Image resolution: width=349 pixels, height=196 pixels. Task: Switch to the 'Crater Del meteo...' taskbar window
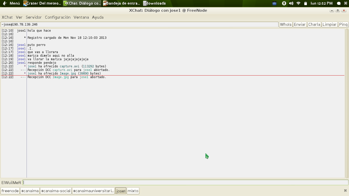point(42,3)
